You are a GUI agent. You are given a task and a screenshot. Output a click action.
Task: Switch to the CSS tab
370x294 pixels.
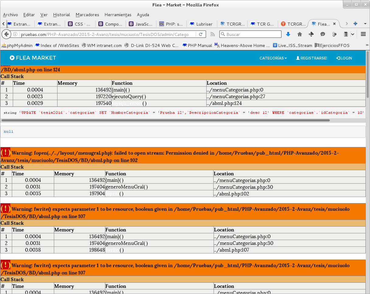pyautogui.click(x=80, y=24)
